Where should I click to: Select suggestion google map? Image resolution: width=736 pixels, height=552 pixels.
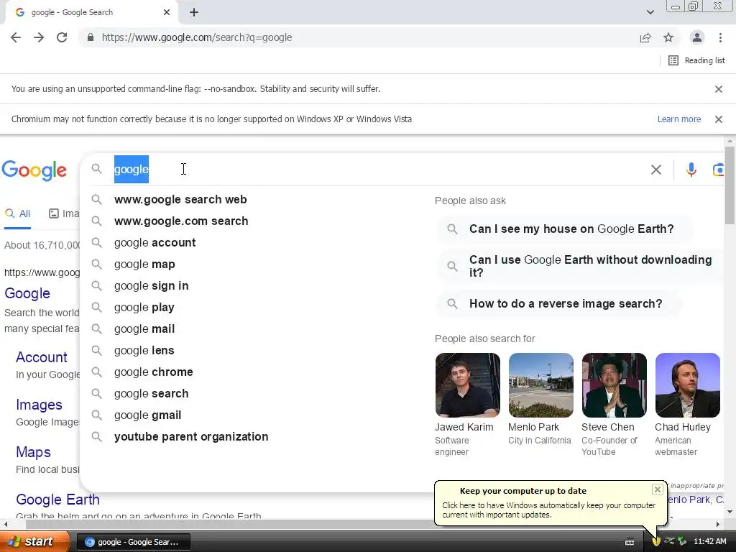[144, 264]
